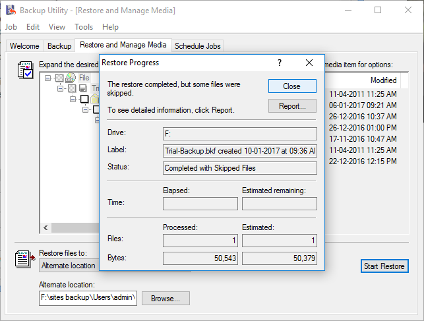Collapse the backup set node with disk icon
This screenshot has height=321, width=424.
[60, 88]
